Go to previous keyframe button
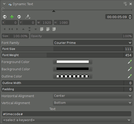Viewport: 134px width, 124px height. coord(5,17)
